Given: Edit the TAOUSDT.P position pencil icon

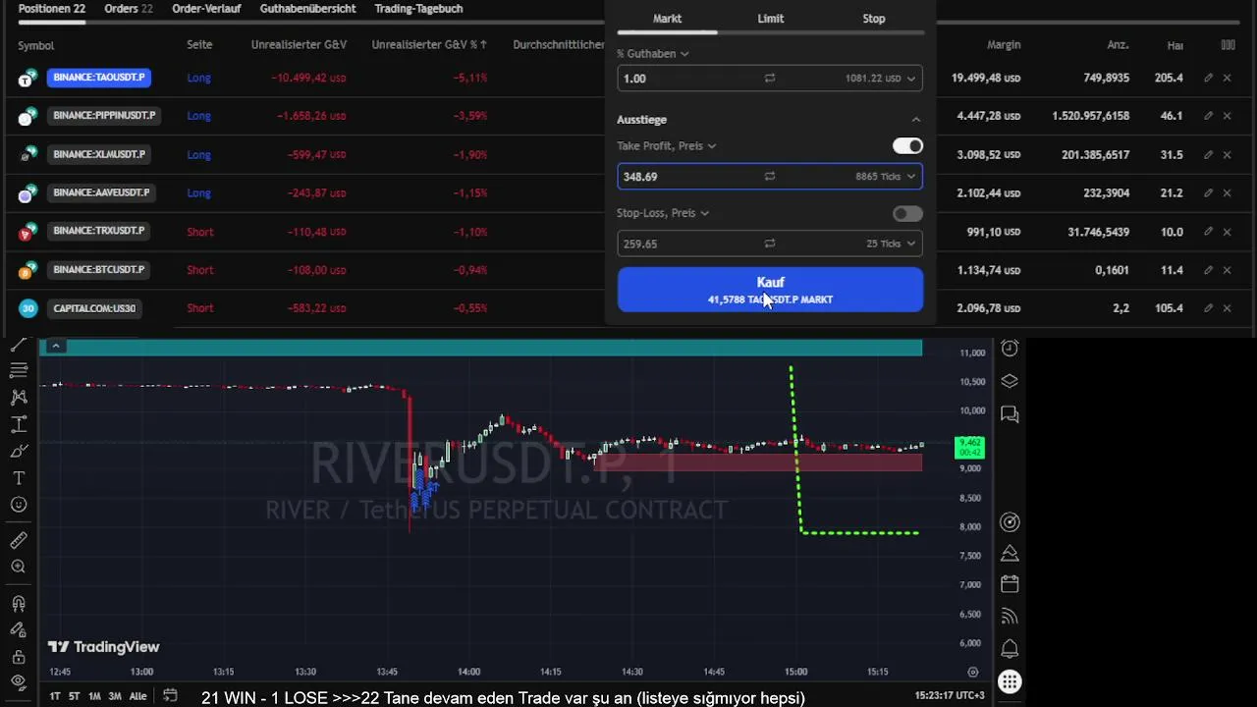Looking at the screenshot, I should tap(1208, 78).
